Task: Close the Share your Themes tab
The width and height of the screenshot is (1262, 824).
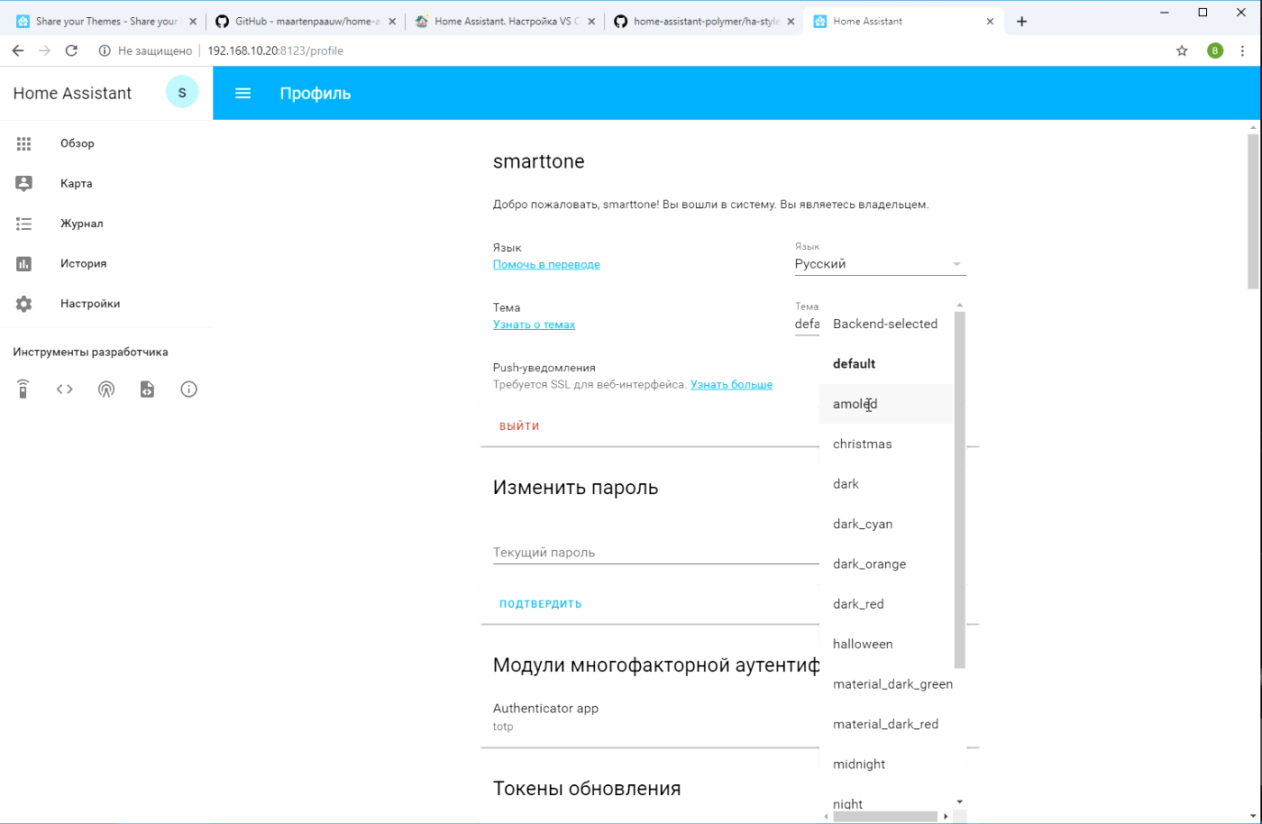Action: coord(192,22)
